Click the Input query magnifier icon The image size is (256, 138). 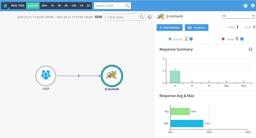[142, 17]
